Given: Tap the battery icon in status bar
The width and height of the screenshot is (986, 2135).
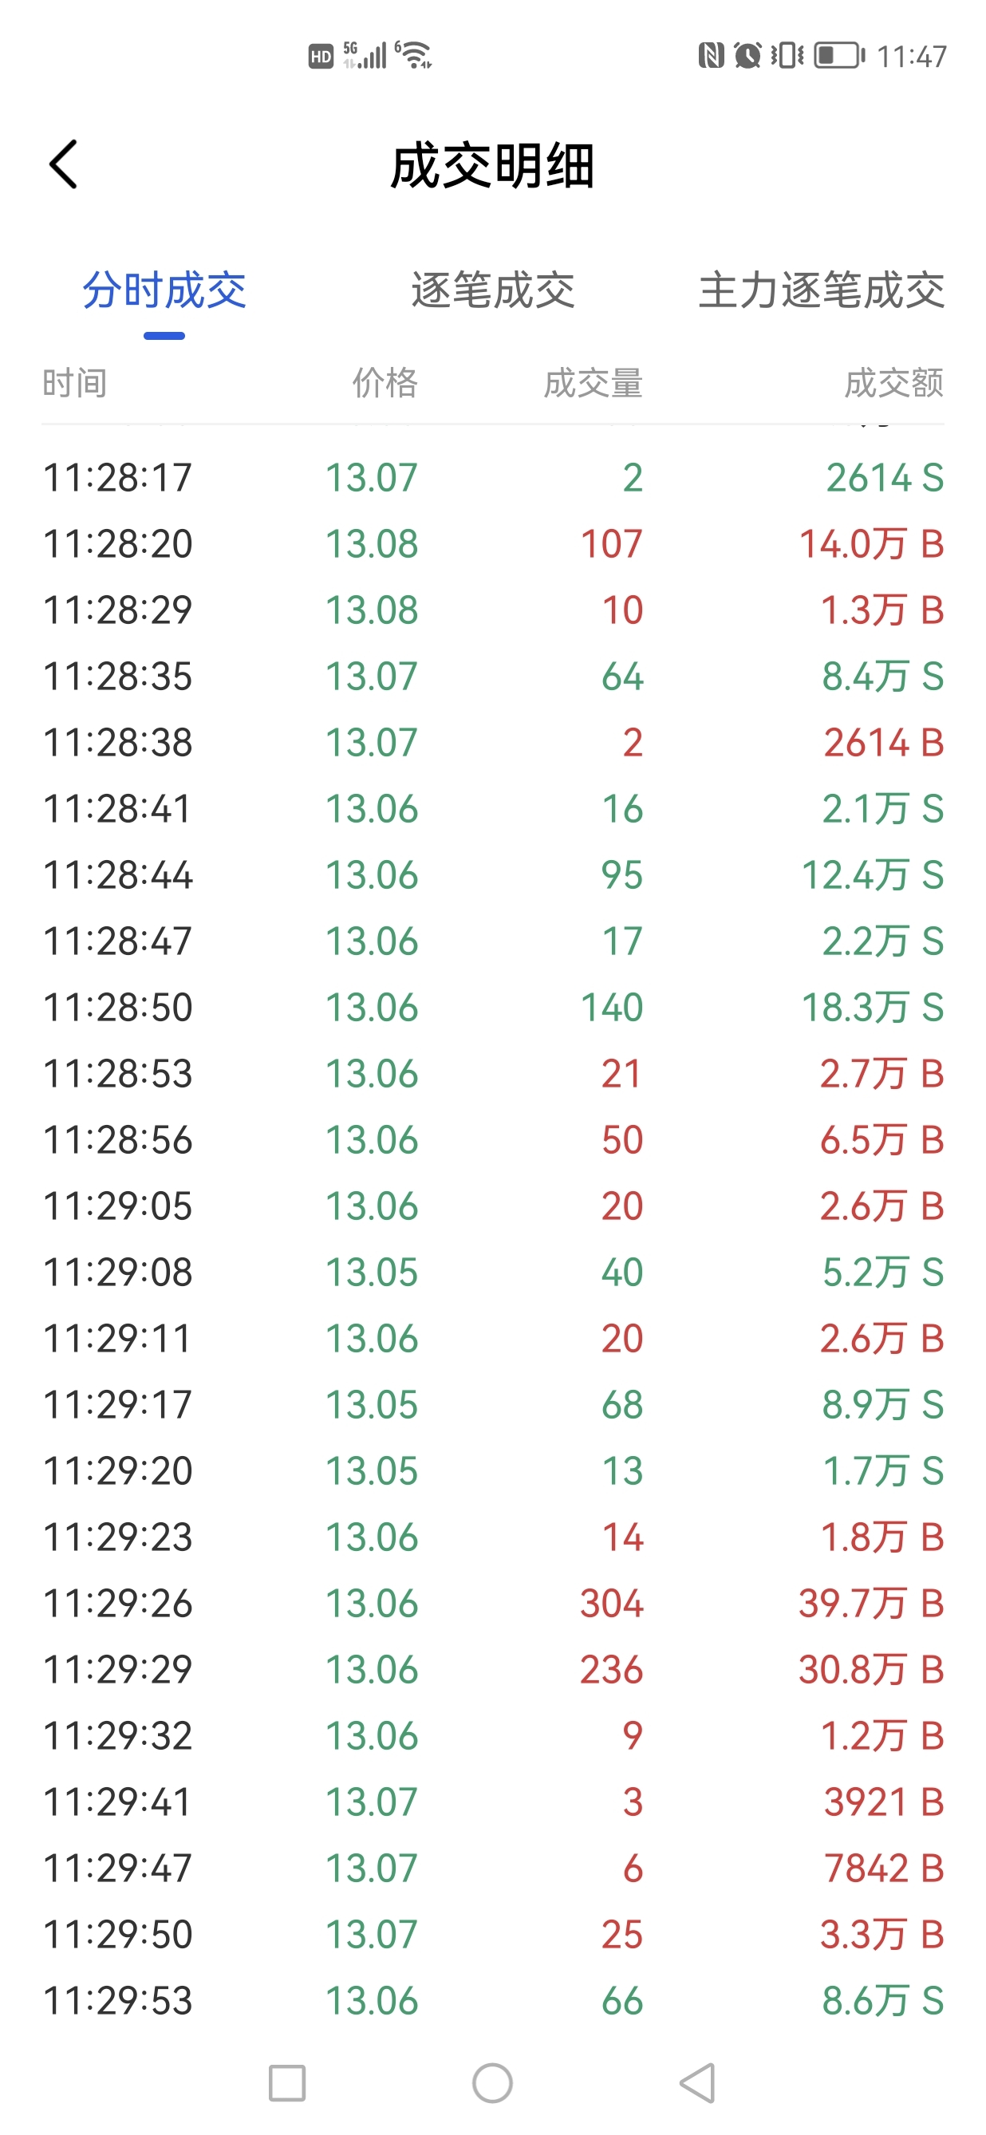Looking at the screenshot, I should [x=839, y=56].
